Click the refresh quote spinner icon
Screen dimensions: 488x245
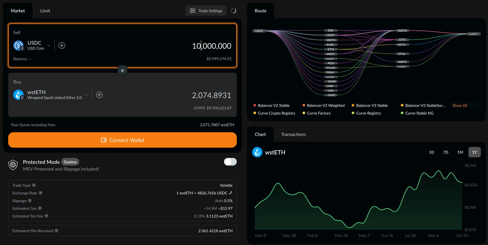click(234, 11)
